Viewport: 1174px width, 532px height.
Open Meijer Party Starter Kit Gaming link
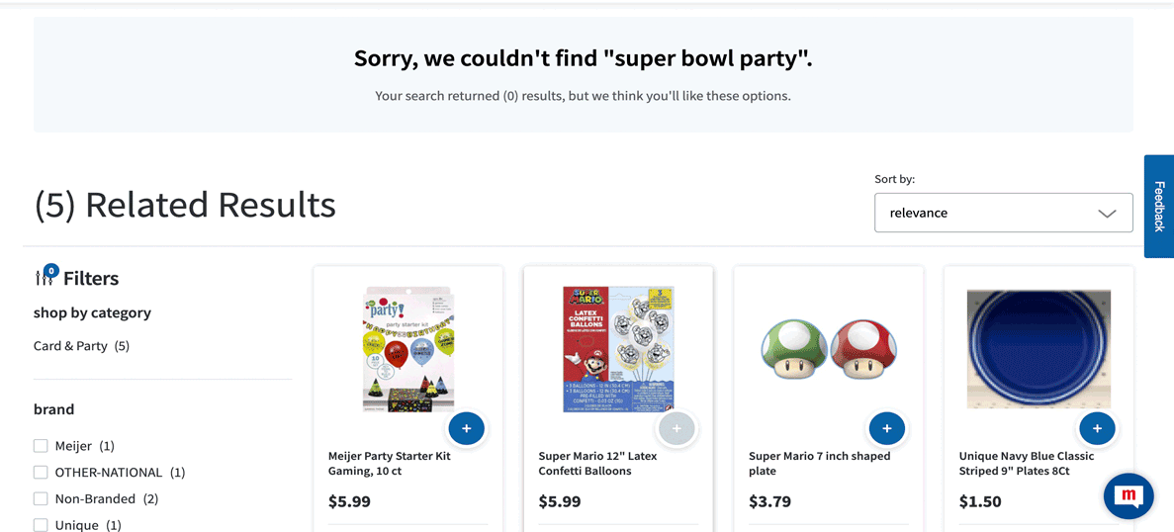pos(390,463)
